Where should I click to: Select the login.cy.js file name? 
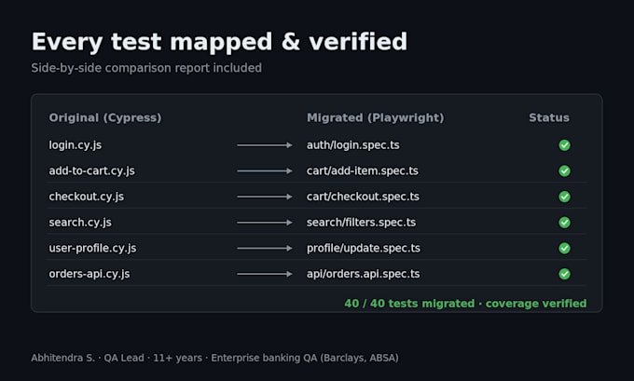point(76,145)
